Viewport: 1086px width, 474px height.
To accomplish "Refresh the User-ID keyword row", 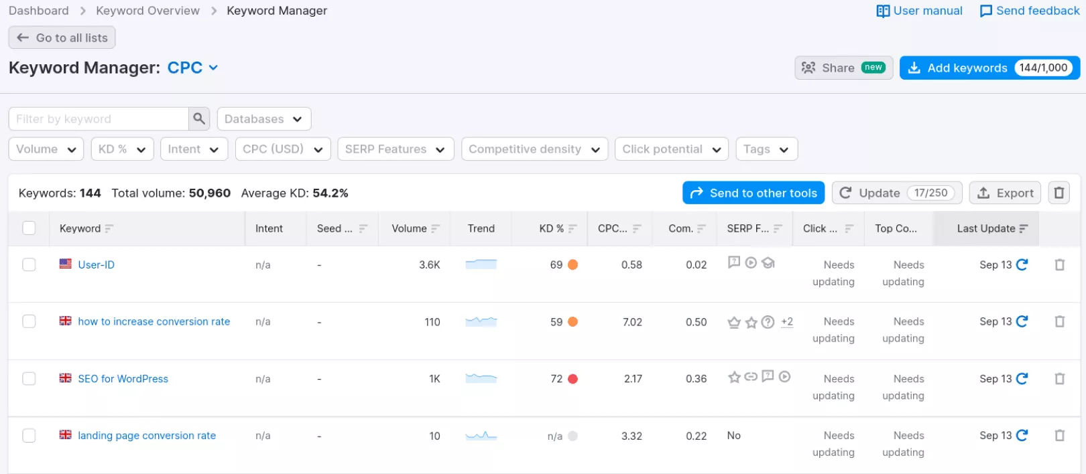I will [1022, 264].
